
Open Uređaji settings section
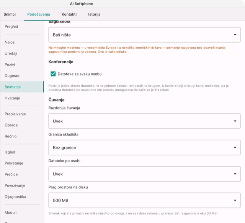(22, 53)
